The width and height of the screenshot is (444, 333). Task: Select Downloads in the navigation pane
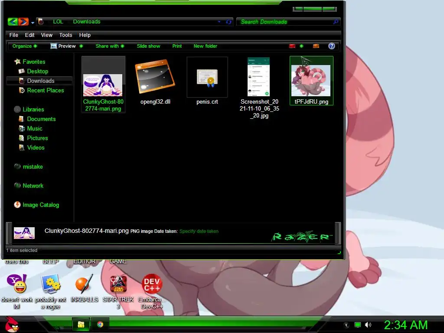click(41, 81)
